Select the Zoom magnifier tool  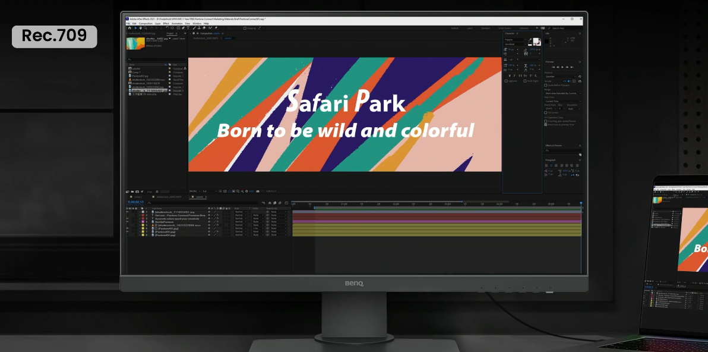point(146,28)
